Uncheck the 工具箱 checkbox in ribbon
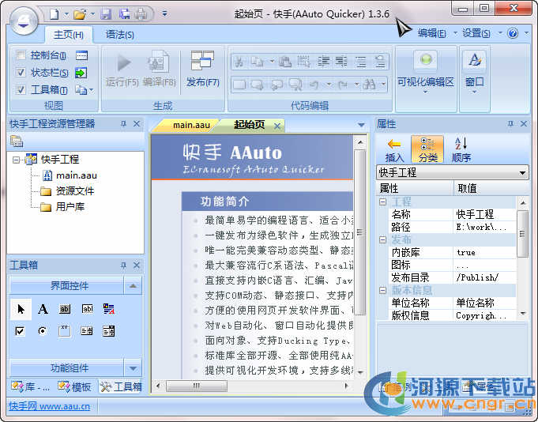The width and height of the screenshot is (538, 422). click(x=21, y=90)
